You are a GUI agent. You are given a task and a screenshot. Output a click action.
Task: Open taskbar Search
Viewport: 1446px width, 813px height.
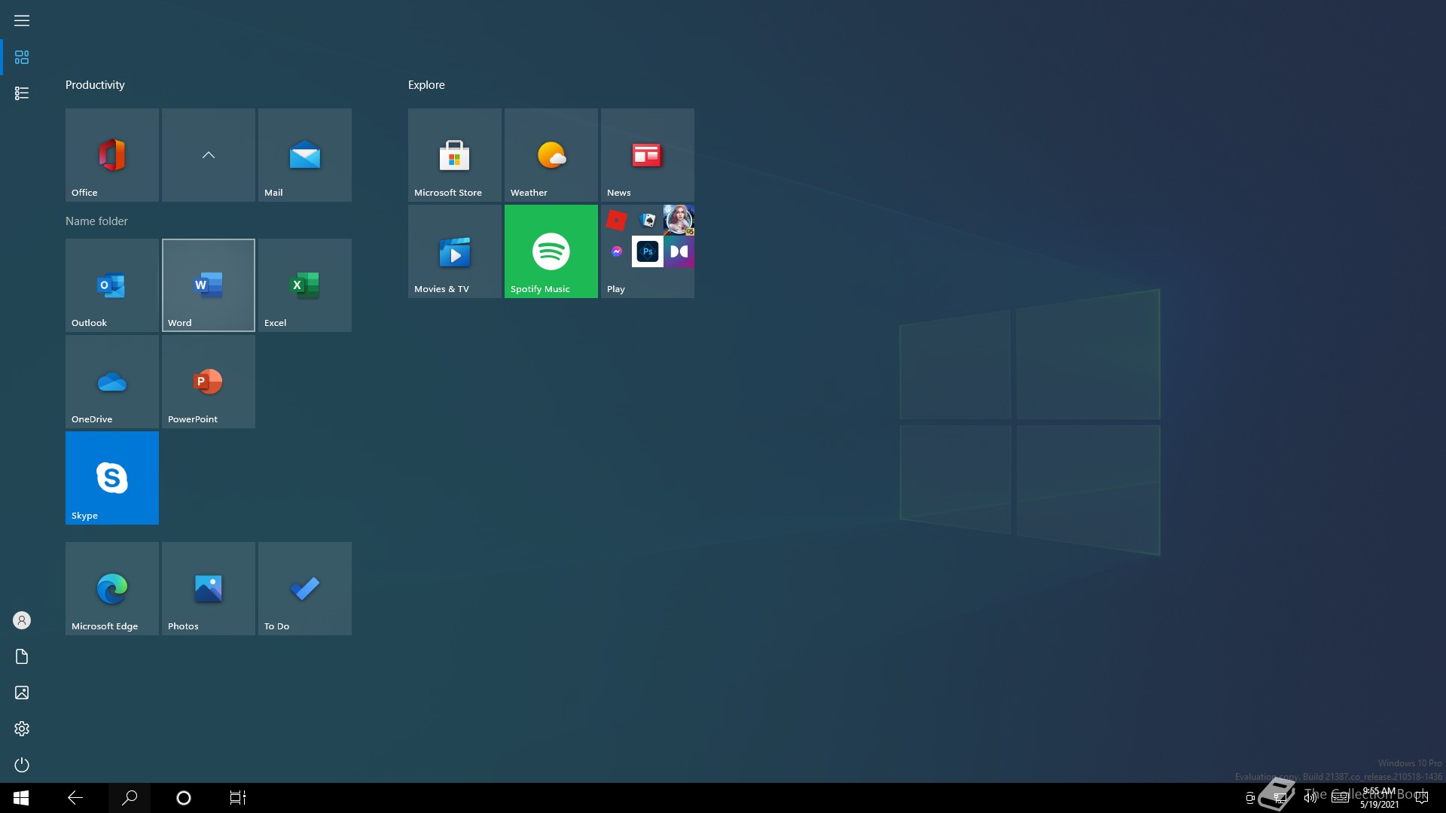tap(130, 798)
